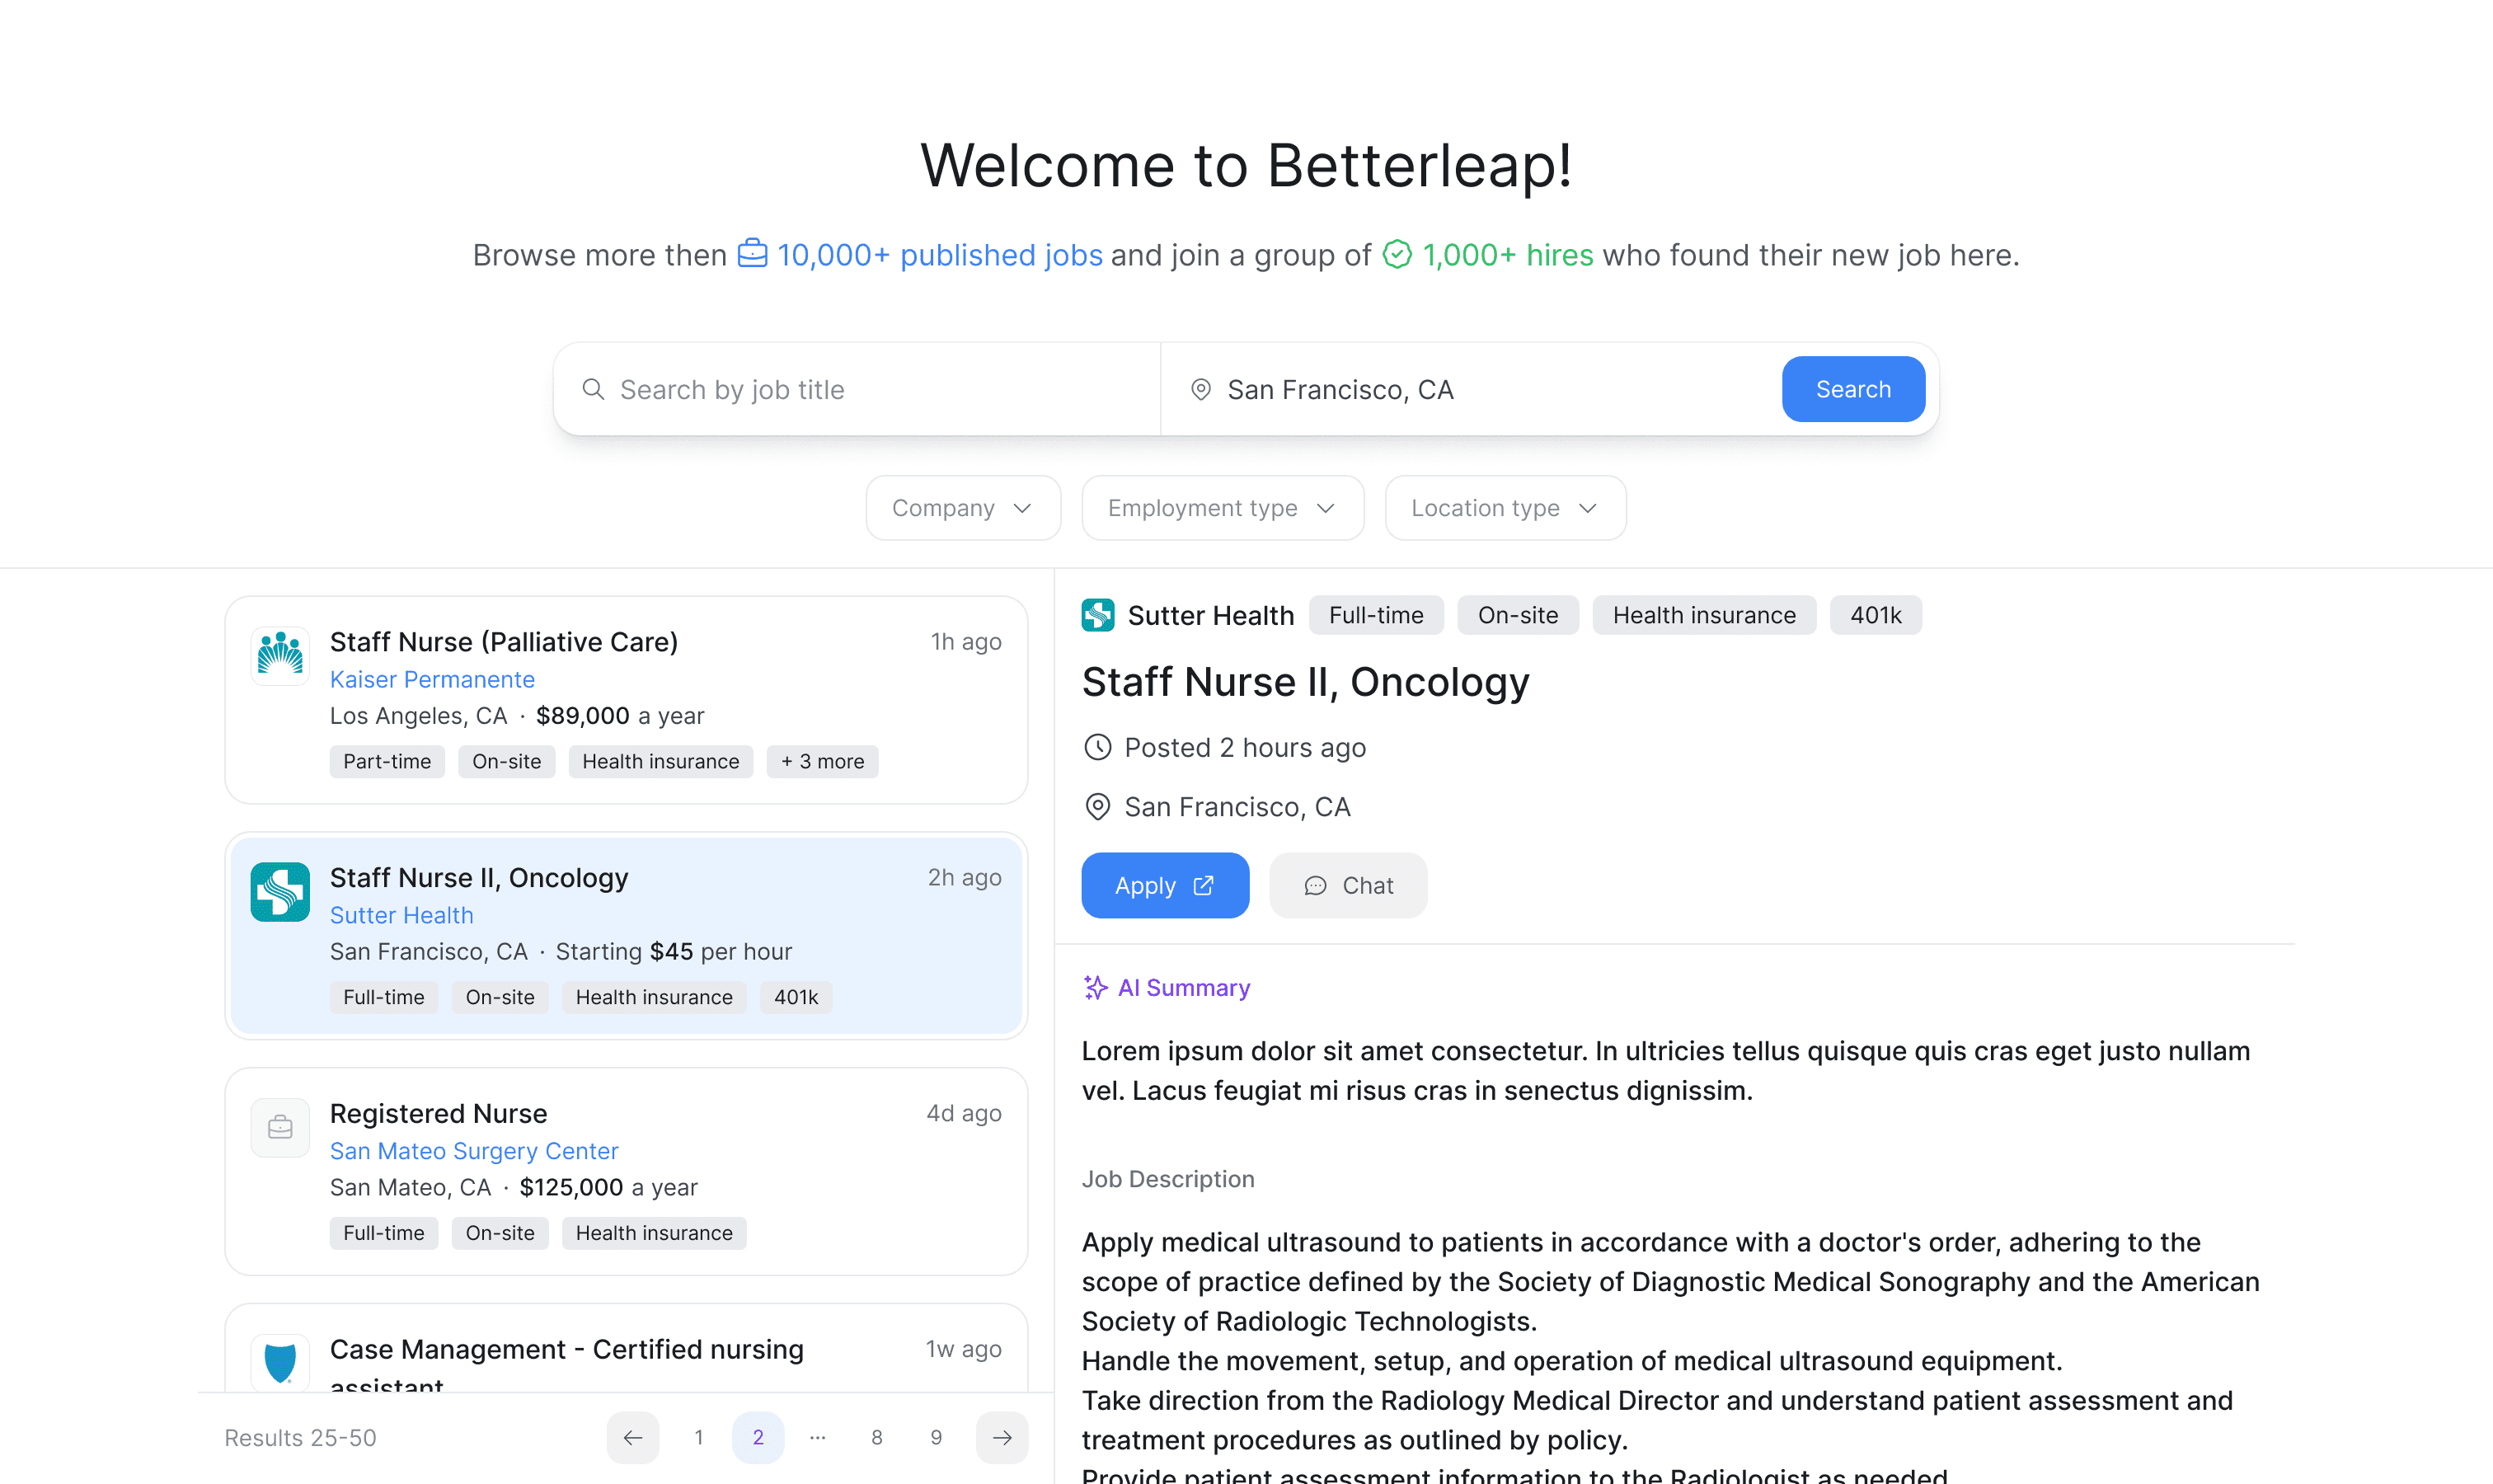Image resolution: width=2493 pixels, height=1484 pixels.
Task: Click the Sutter Health logo in detail header
Action: 1097,615
